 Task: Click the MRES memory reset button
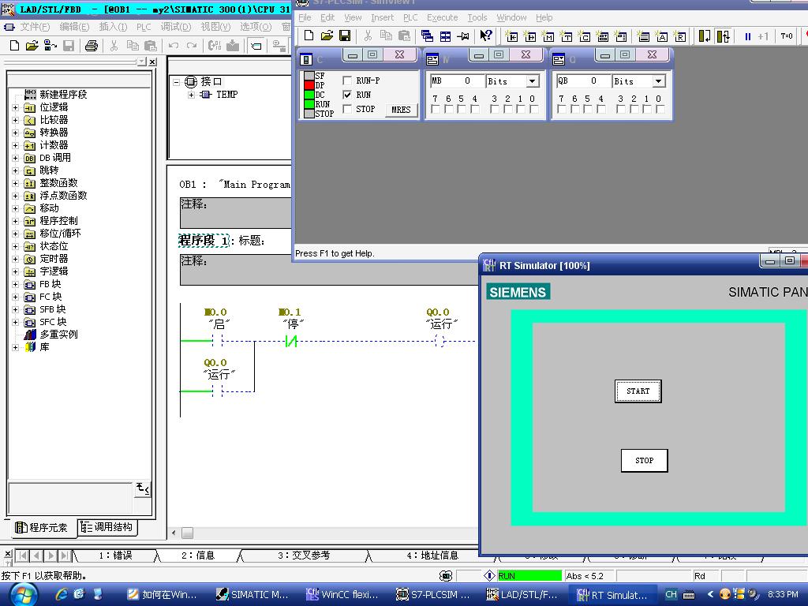tap(401, 110)
